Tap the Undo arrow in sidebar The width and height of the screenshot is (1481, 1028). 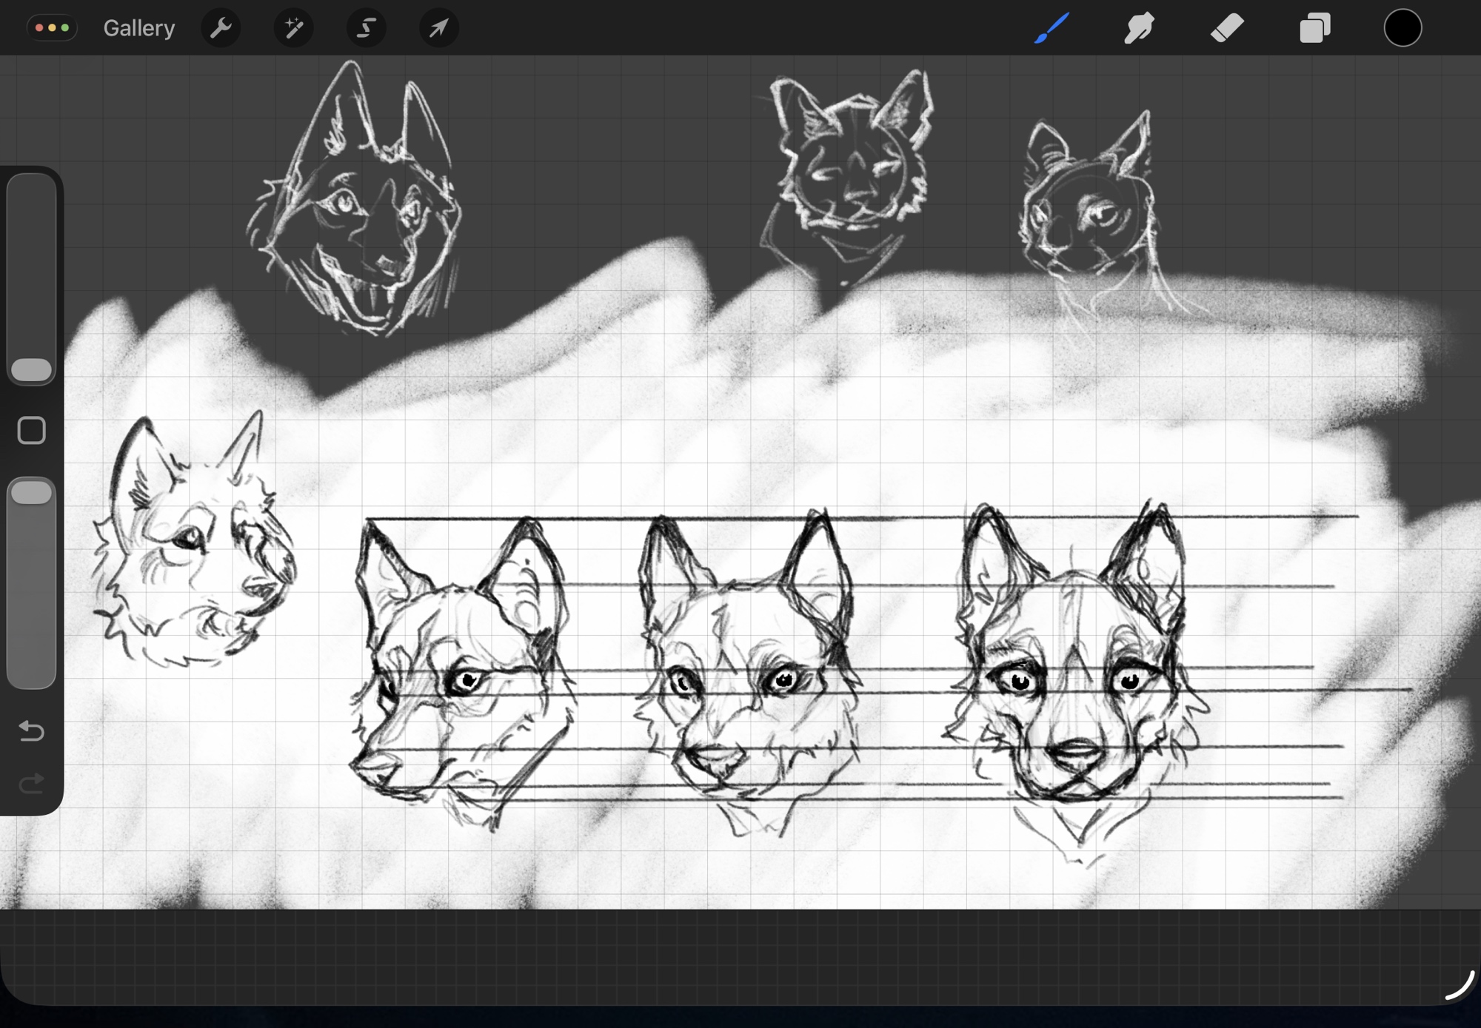[x=31, y=731]
